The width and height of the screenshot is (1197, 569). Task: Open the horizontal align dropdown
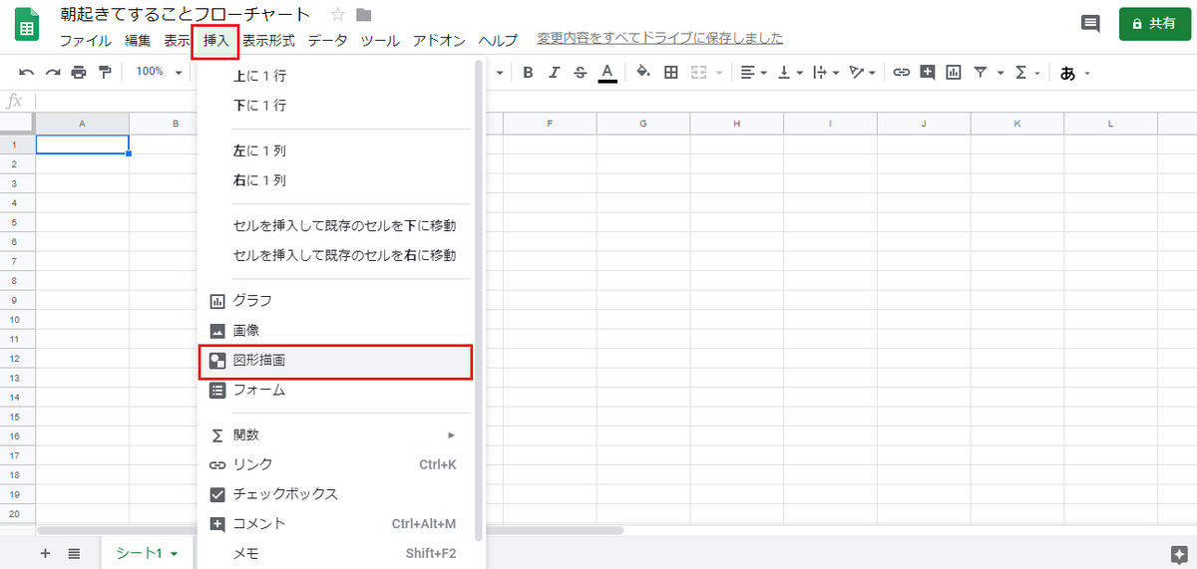(754, 72)
